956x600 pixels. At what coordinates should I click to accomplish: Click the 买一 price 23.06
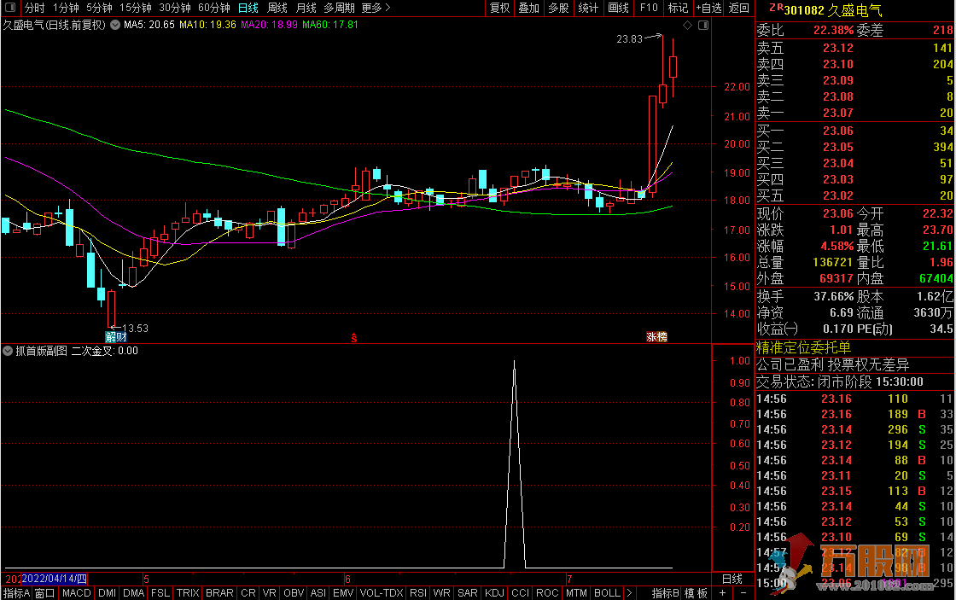837,131
